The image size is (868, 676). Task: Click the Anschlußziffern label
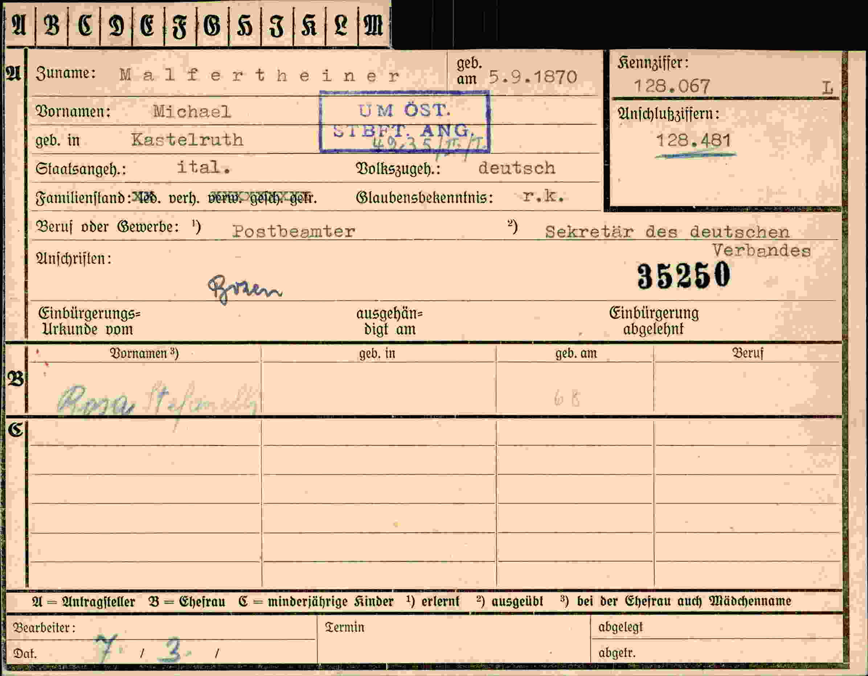(668, 114)
